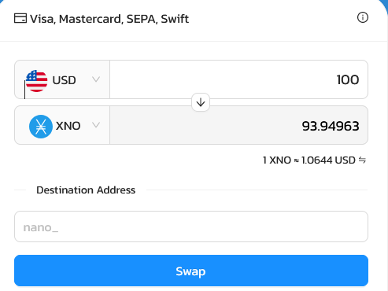Click the 'Swift' payment method word
This screenshot has height=291, width=388.
click(x=175, y=19)
